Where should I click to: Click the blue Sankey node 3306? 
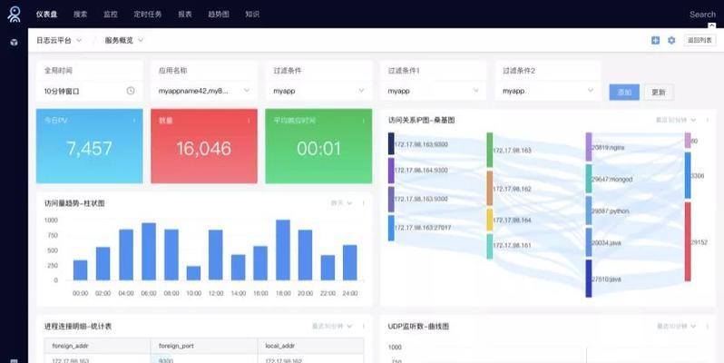(688, 175)
